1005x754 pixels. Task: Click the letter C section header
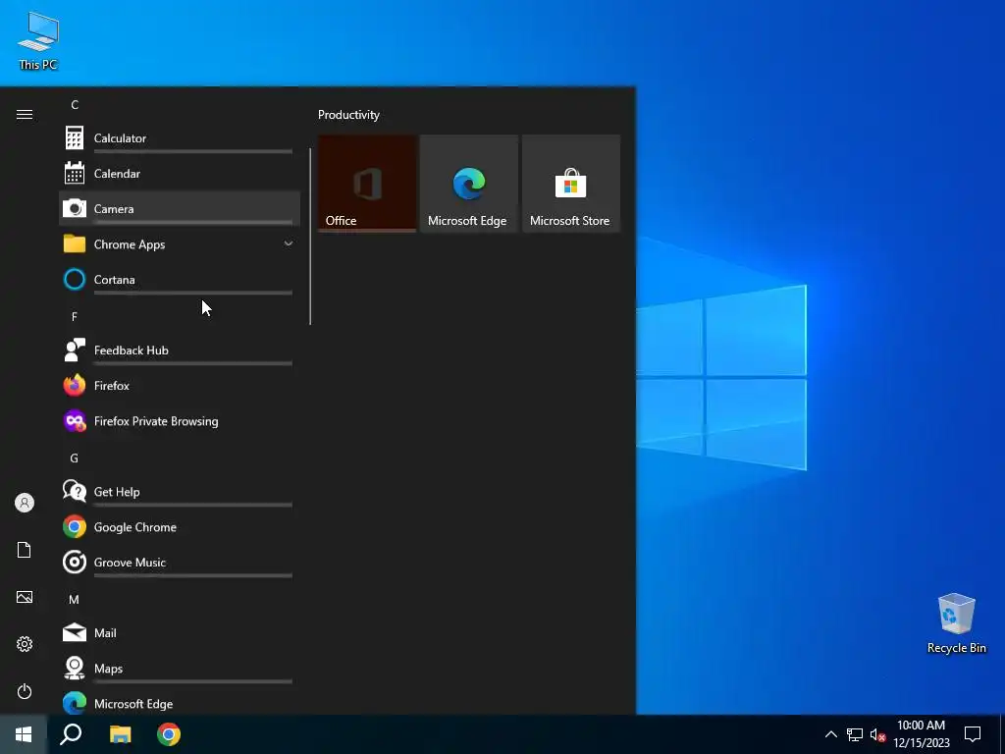[x=75, y=104]
